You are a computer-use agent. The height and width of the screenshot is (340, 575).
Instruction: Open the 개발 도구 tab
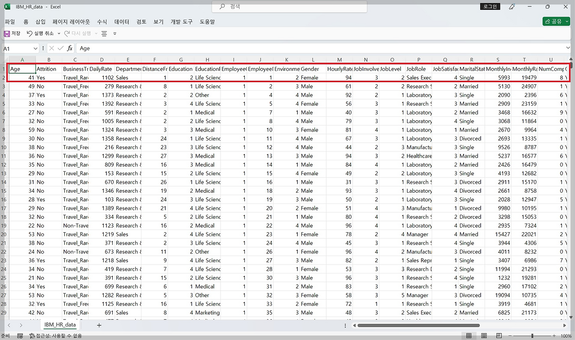[181, 22]
